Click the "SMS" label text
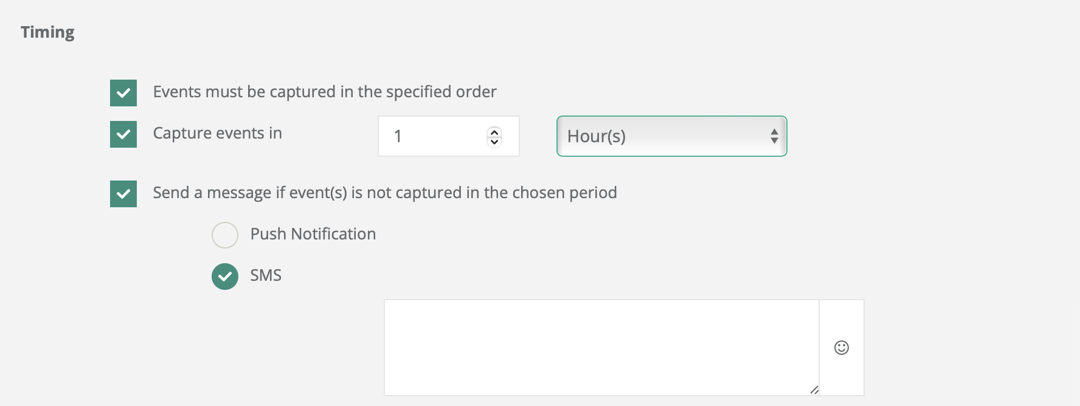Image resolution: width=1080 pixels, height=406 pixels. (x=266, y=275)
